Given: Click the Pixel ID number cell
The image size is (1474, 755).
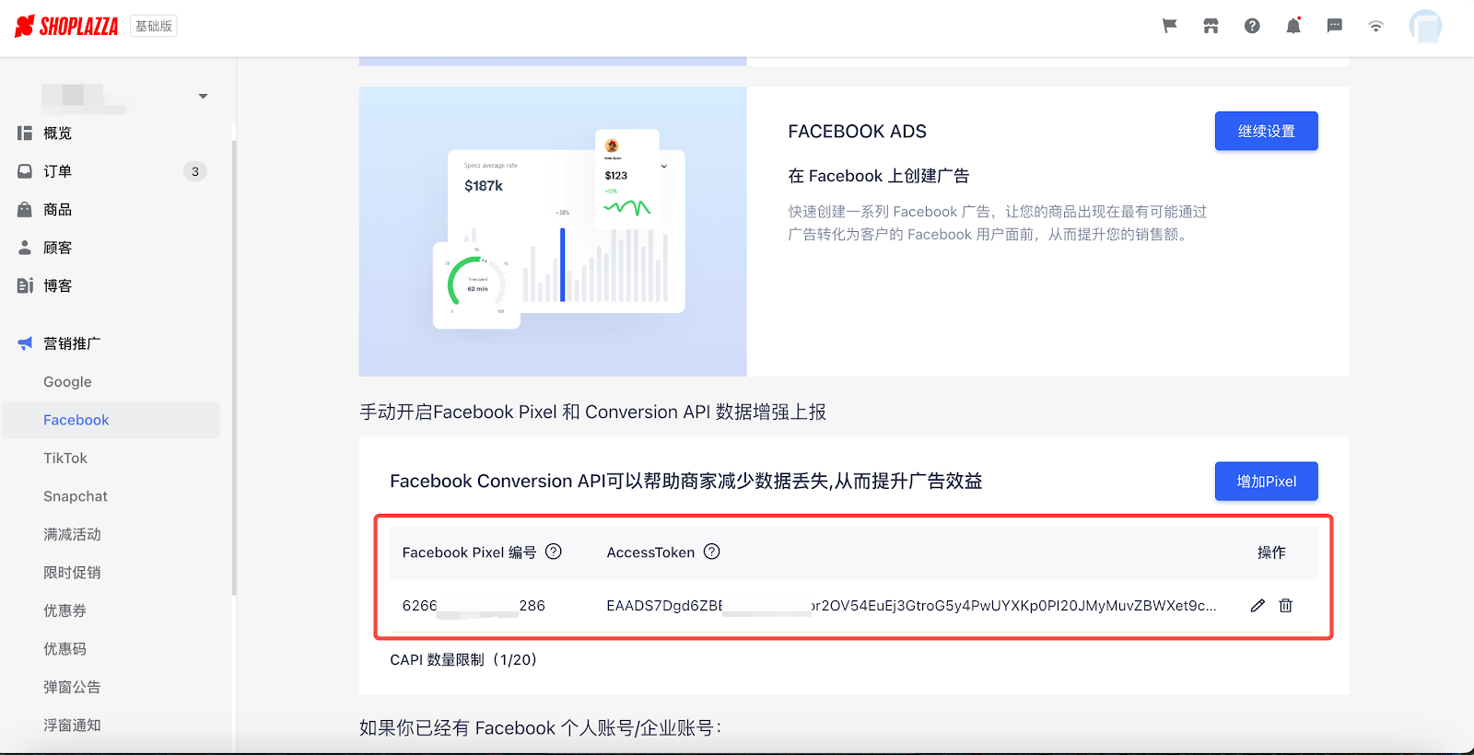Looking at the screenshot, I should coord(474,605).
